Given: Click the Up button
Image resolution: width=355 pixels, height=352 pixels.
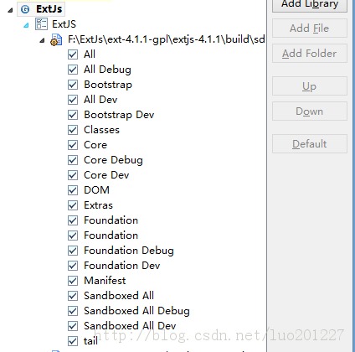Looking at the screenshot, I should tap(310, 86).
